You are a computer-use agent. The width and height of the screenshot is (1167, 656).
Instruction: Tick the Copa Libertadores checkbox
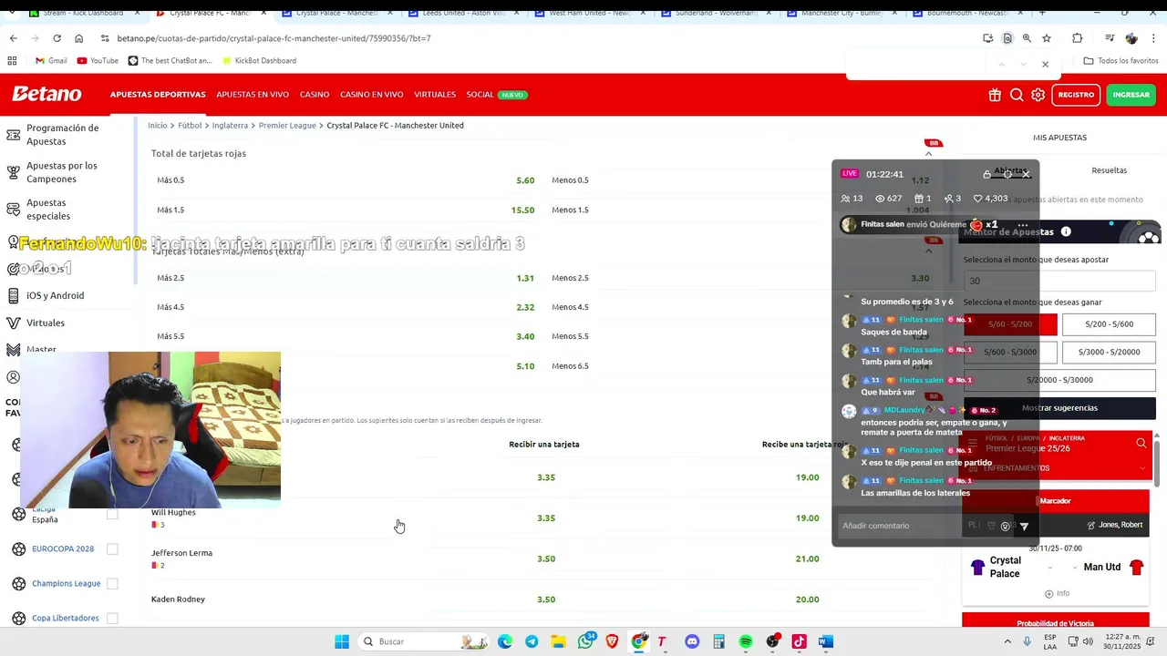coord(112,618)
